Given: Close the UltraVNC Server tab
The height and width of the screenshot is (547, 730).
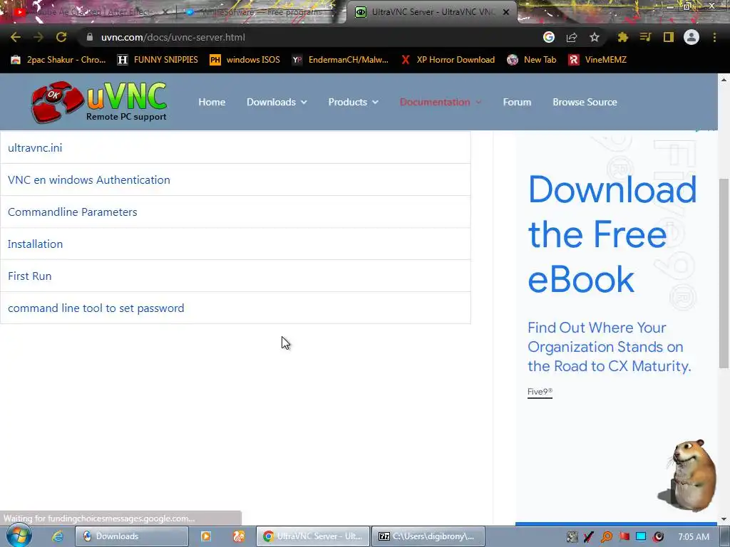Looking at the screenshot, I should click(x=506, y=12).
